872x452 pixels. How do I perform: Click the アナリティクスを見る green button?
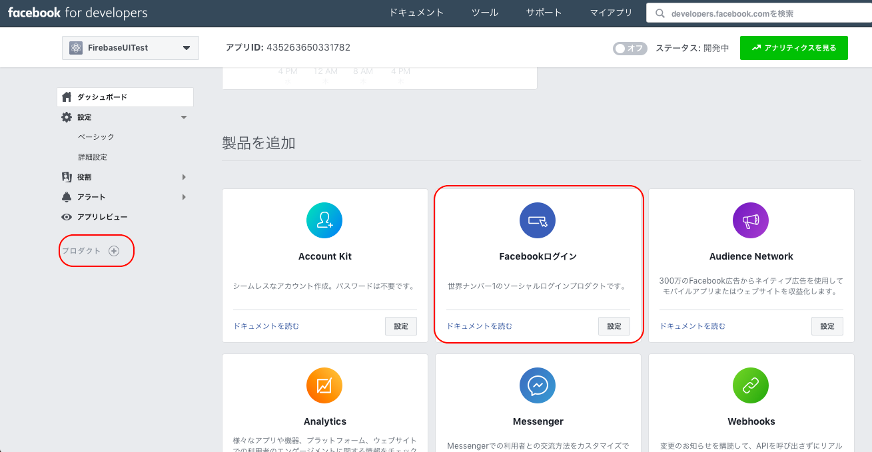[793, 47]
